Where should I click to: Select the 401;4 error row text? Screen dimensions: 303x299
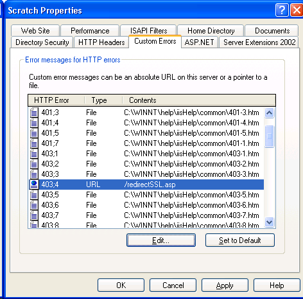(50, 123)
